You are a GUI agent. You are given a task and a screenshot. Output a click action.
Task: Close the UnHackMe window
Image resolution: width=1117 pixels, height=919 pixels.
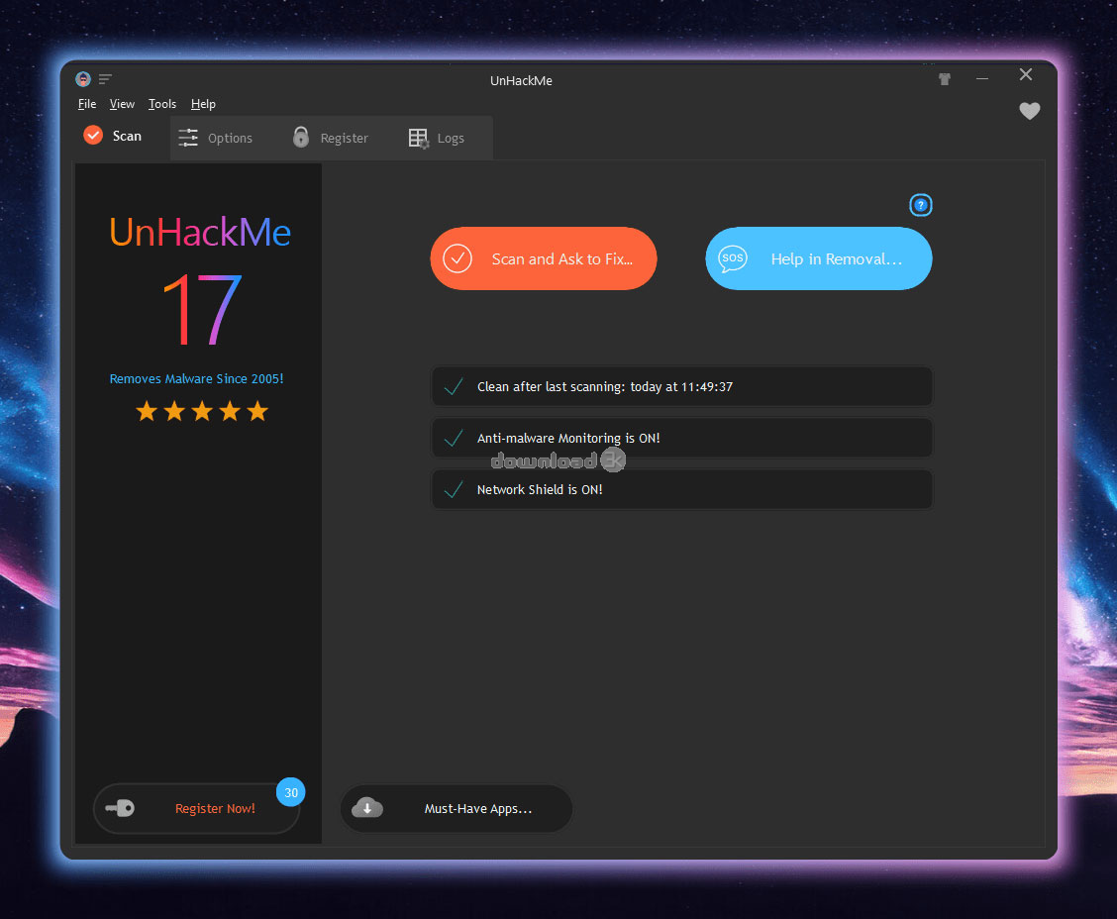(x=1026, y=75)
